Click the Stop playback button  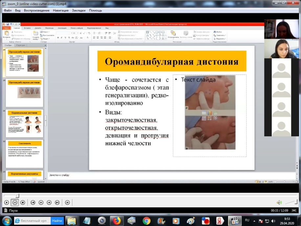click(x=23, y=202)
